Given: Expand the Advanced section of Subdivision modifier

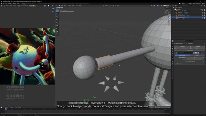Looking at the screenshot, I should point(179,64).
